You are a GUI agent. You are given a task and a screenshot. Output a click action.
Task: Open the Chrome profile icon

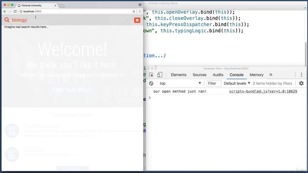coord(140,5)
